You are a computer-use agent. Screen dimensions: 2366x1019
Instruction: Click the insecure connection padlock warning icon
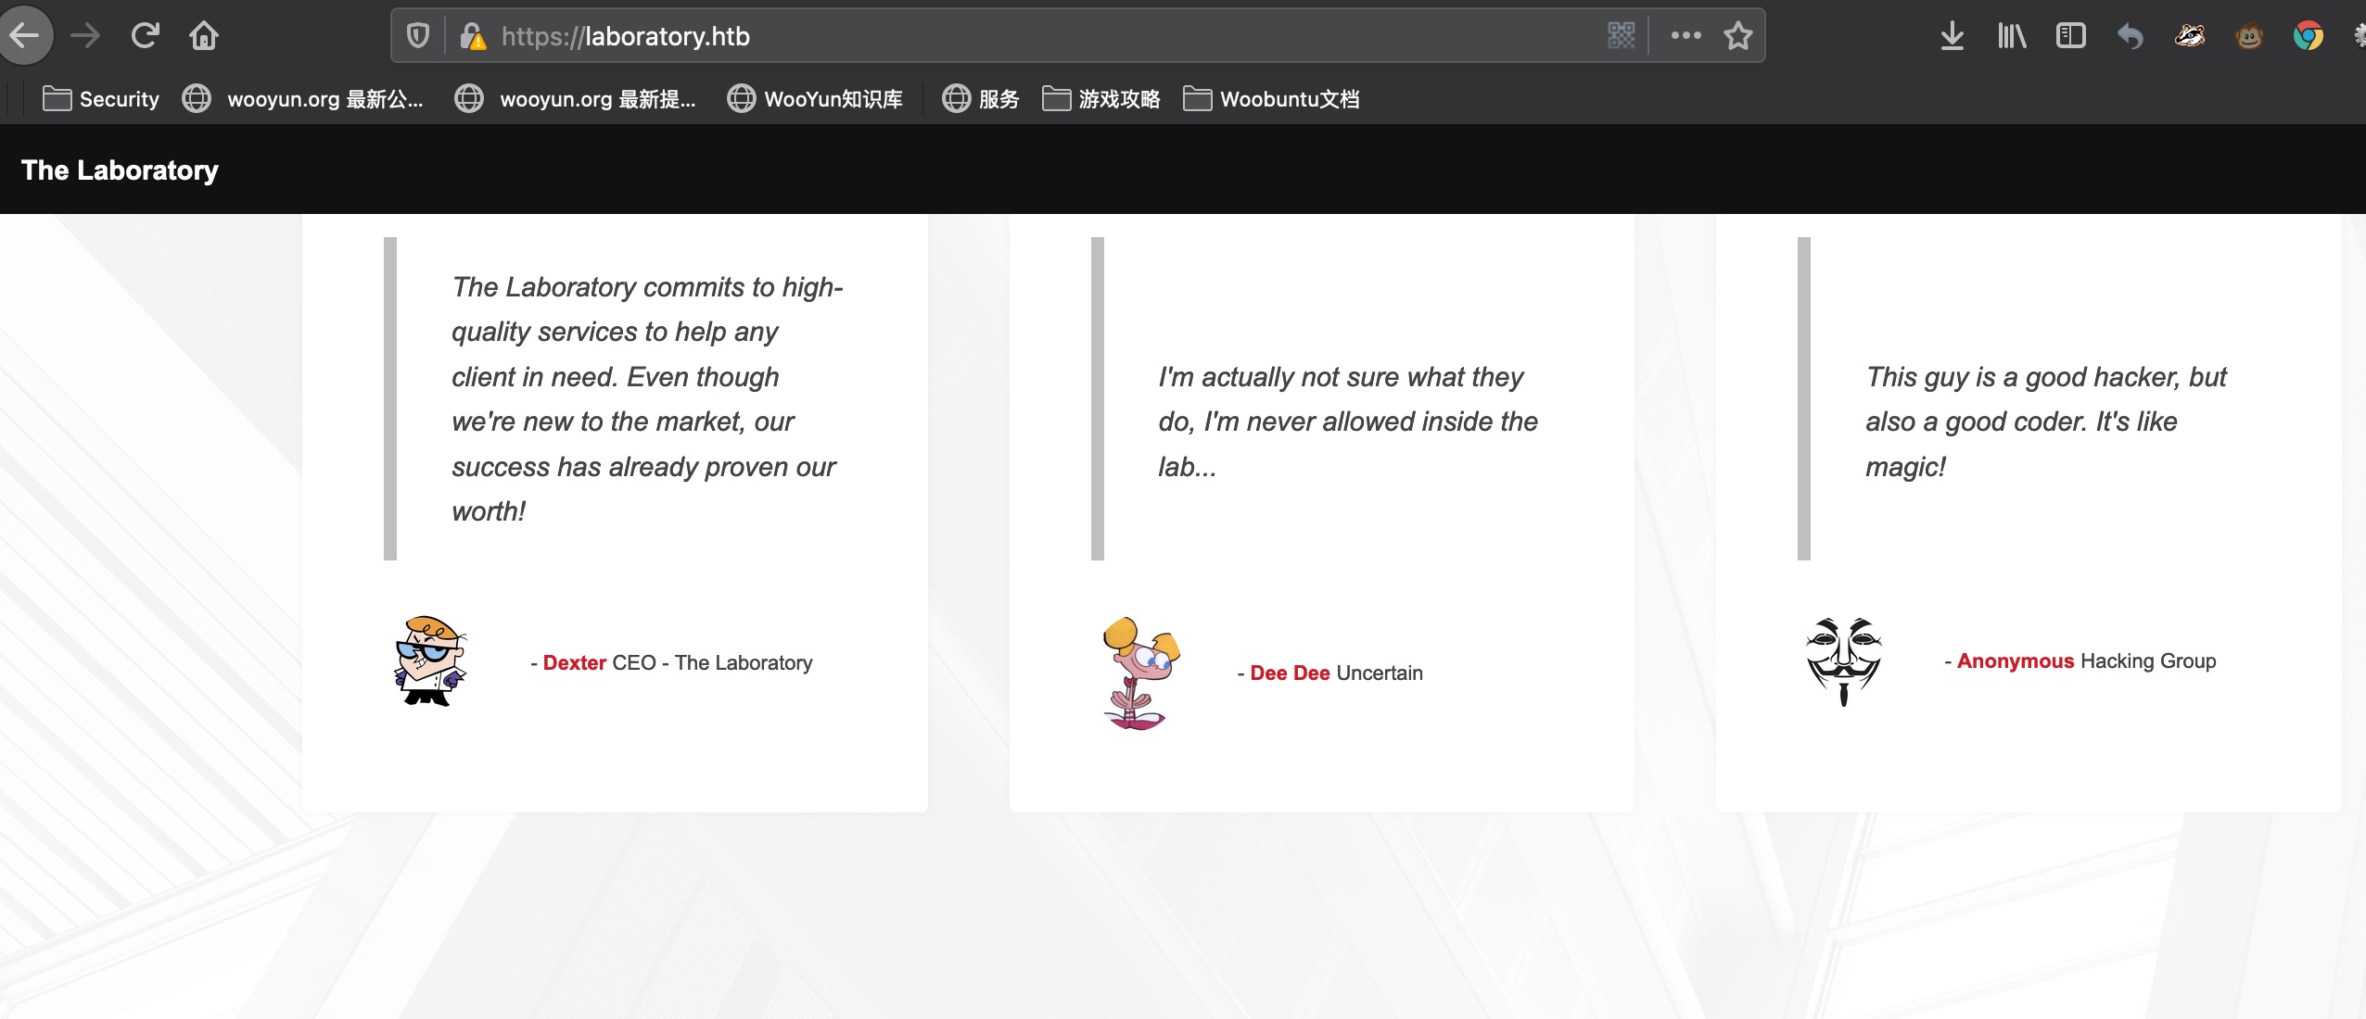(473, 36)
